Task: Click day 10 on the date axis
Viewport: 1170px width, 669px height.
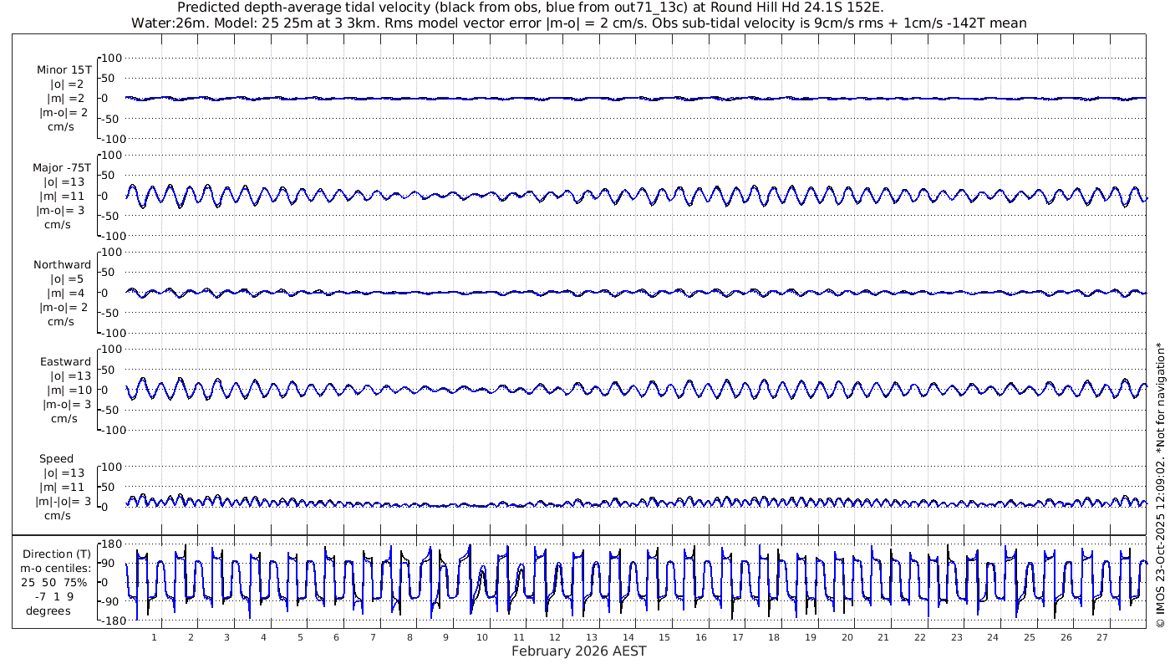Action: pyautogui.click(x=482, y=637)
